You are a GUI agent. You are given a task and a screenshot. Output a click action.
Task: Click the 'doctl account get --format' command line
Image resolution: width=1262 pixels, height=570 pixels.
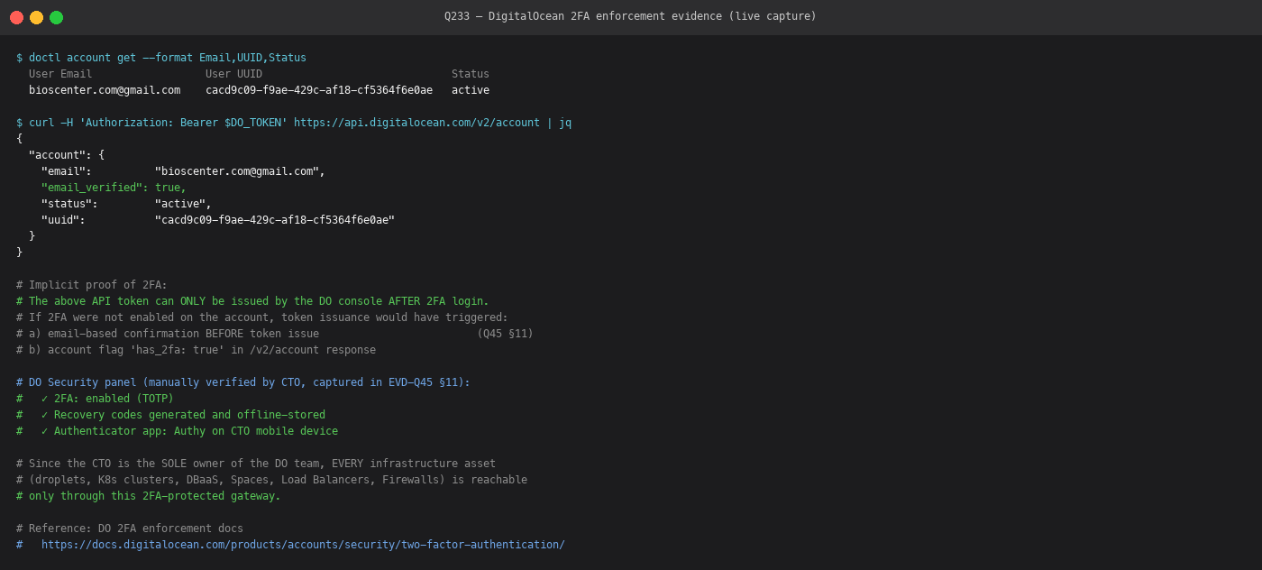pos(161,58)
